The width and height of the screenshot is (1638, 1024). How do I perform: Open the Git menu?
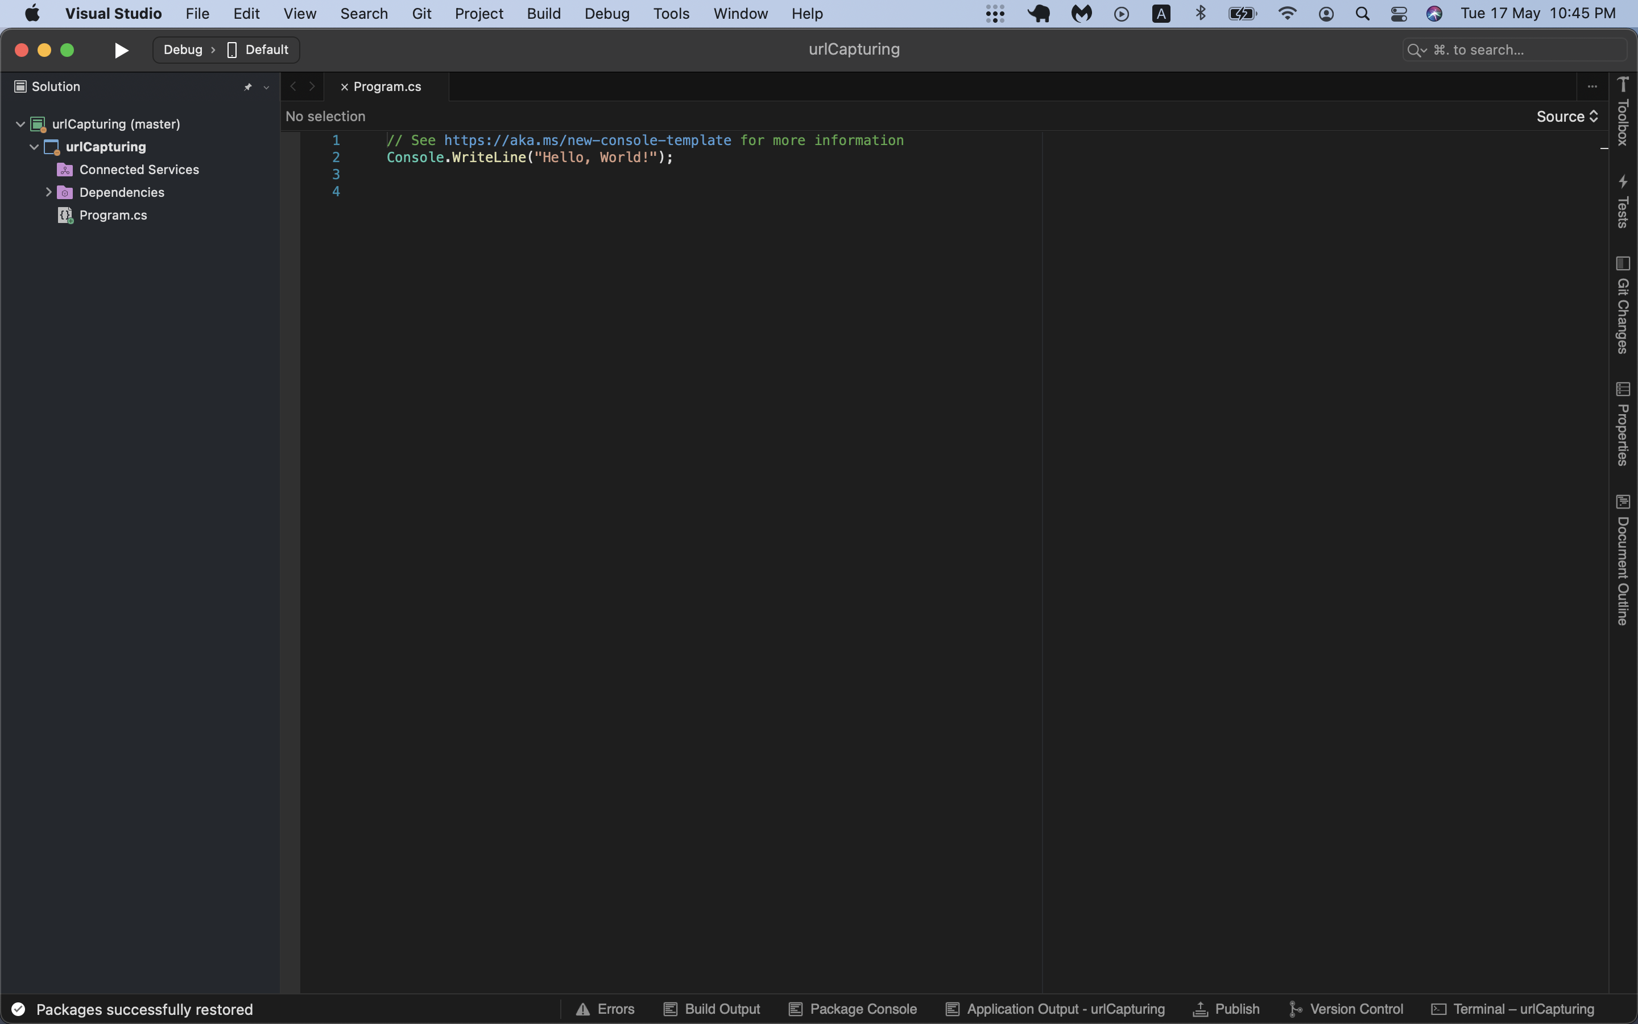[x=421, y=13]
